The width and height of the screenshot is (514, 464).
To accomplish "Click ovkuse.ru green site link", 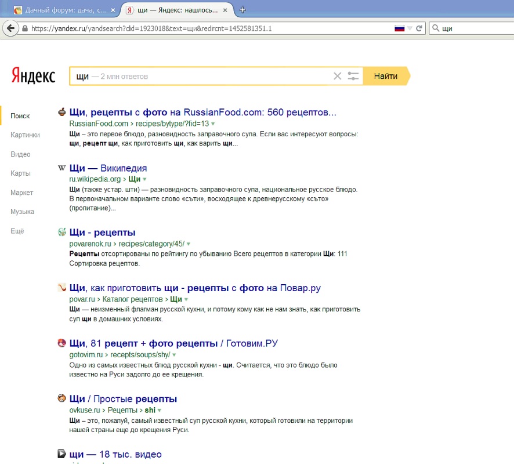I will click(x=85, y=410).
